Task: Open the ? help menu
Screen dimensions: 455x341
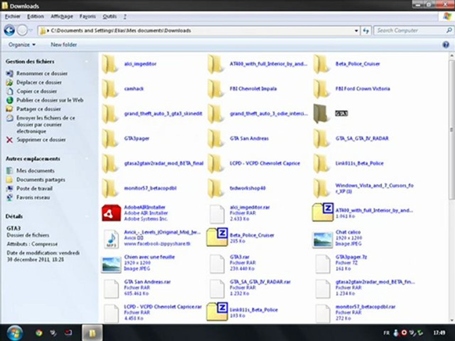Action: pos(125,17)
